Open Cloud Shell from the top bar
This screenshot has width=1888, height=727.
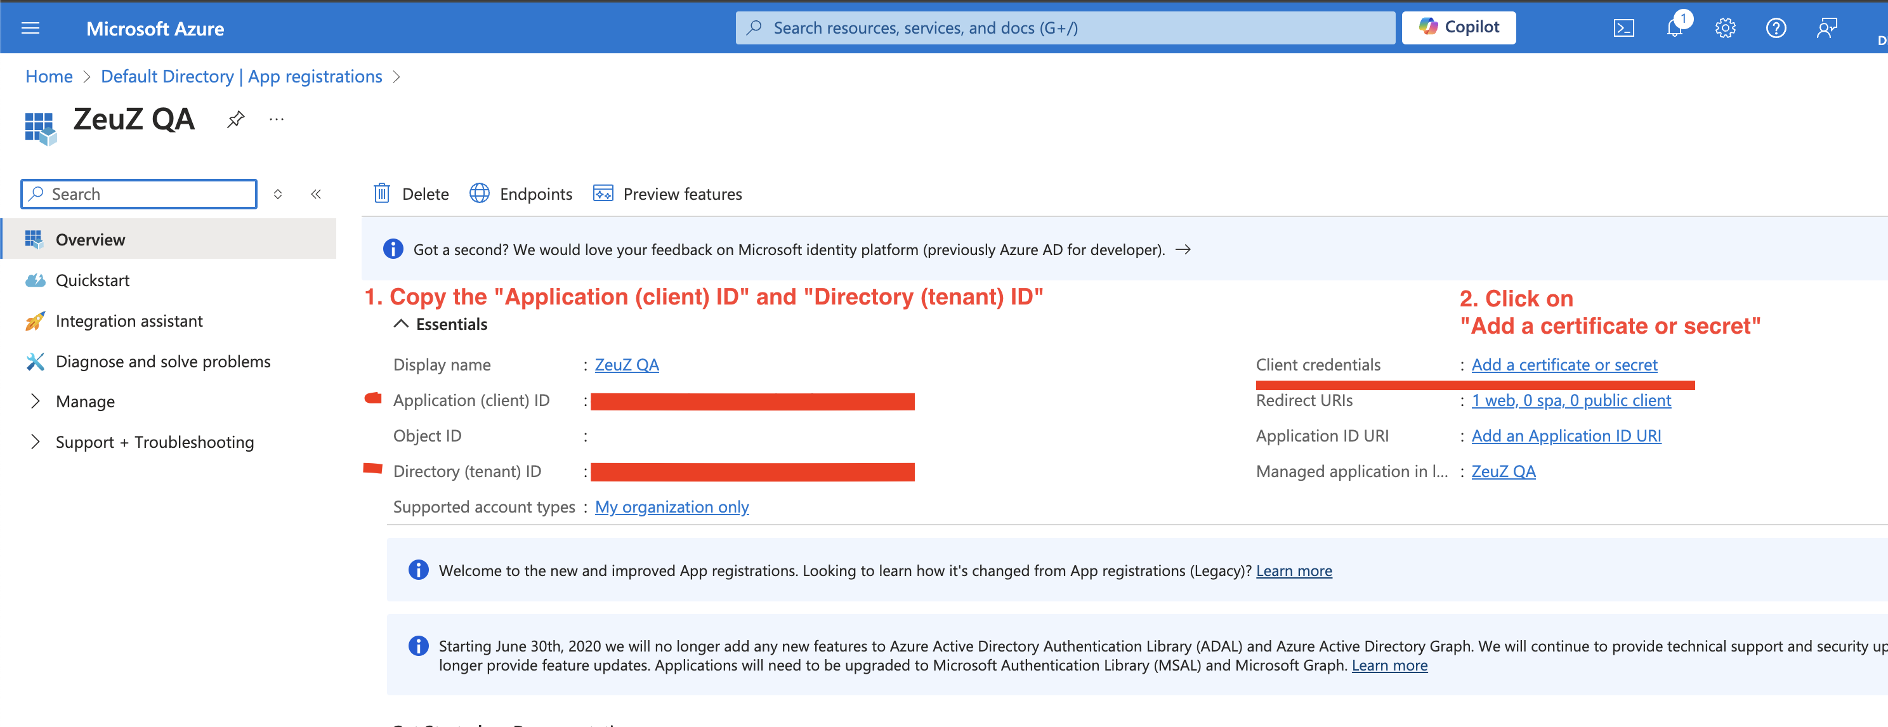(1623, 29)
